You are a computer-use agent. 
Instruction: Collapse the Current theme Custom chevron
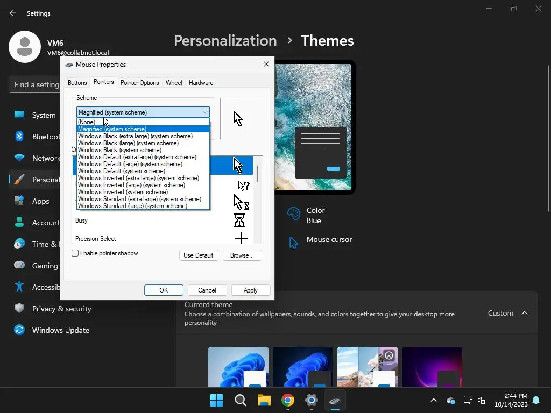tap(524, 313)
